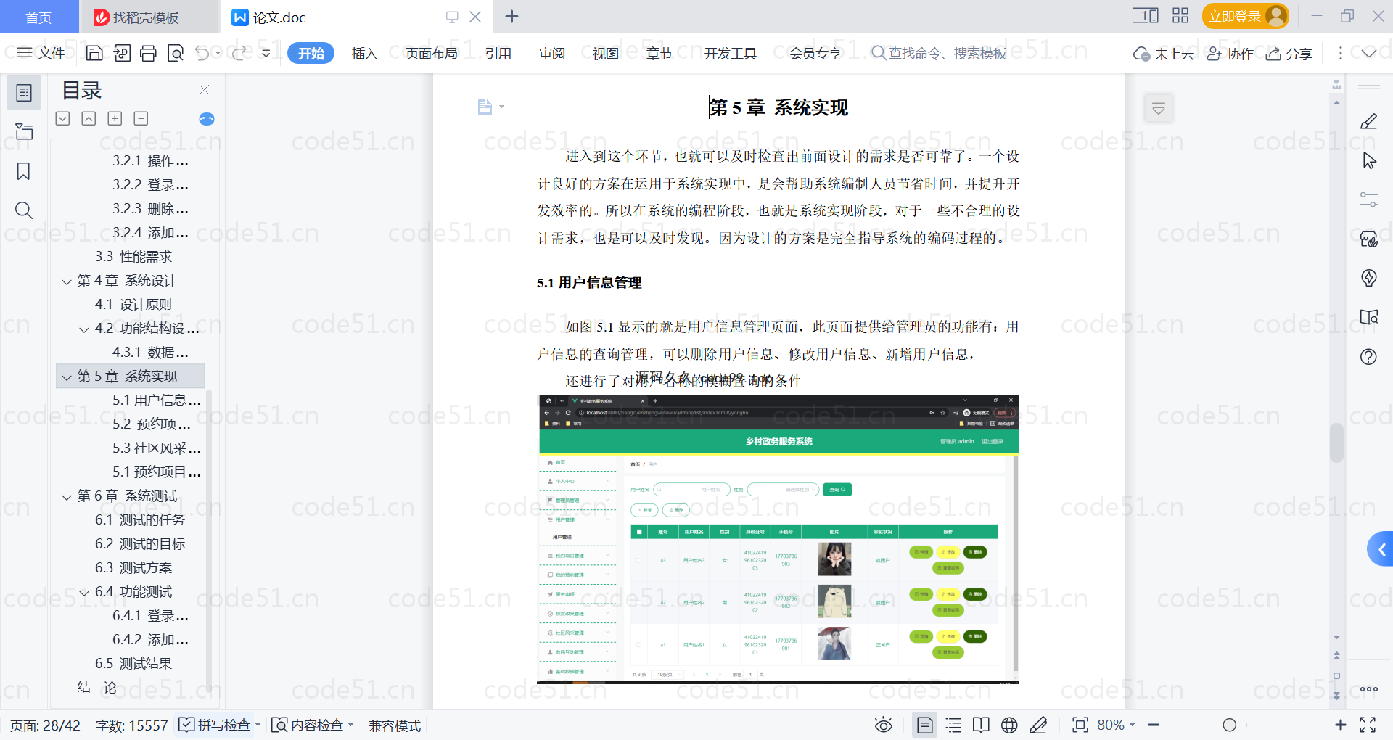Close the 目录 outline panel
The height and width of the screenshot is (740, 1393).
pos(204,90)
